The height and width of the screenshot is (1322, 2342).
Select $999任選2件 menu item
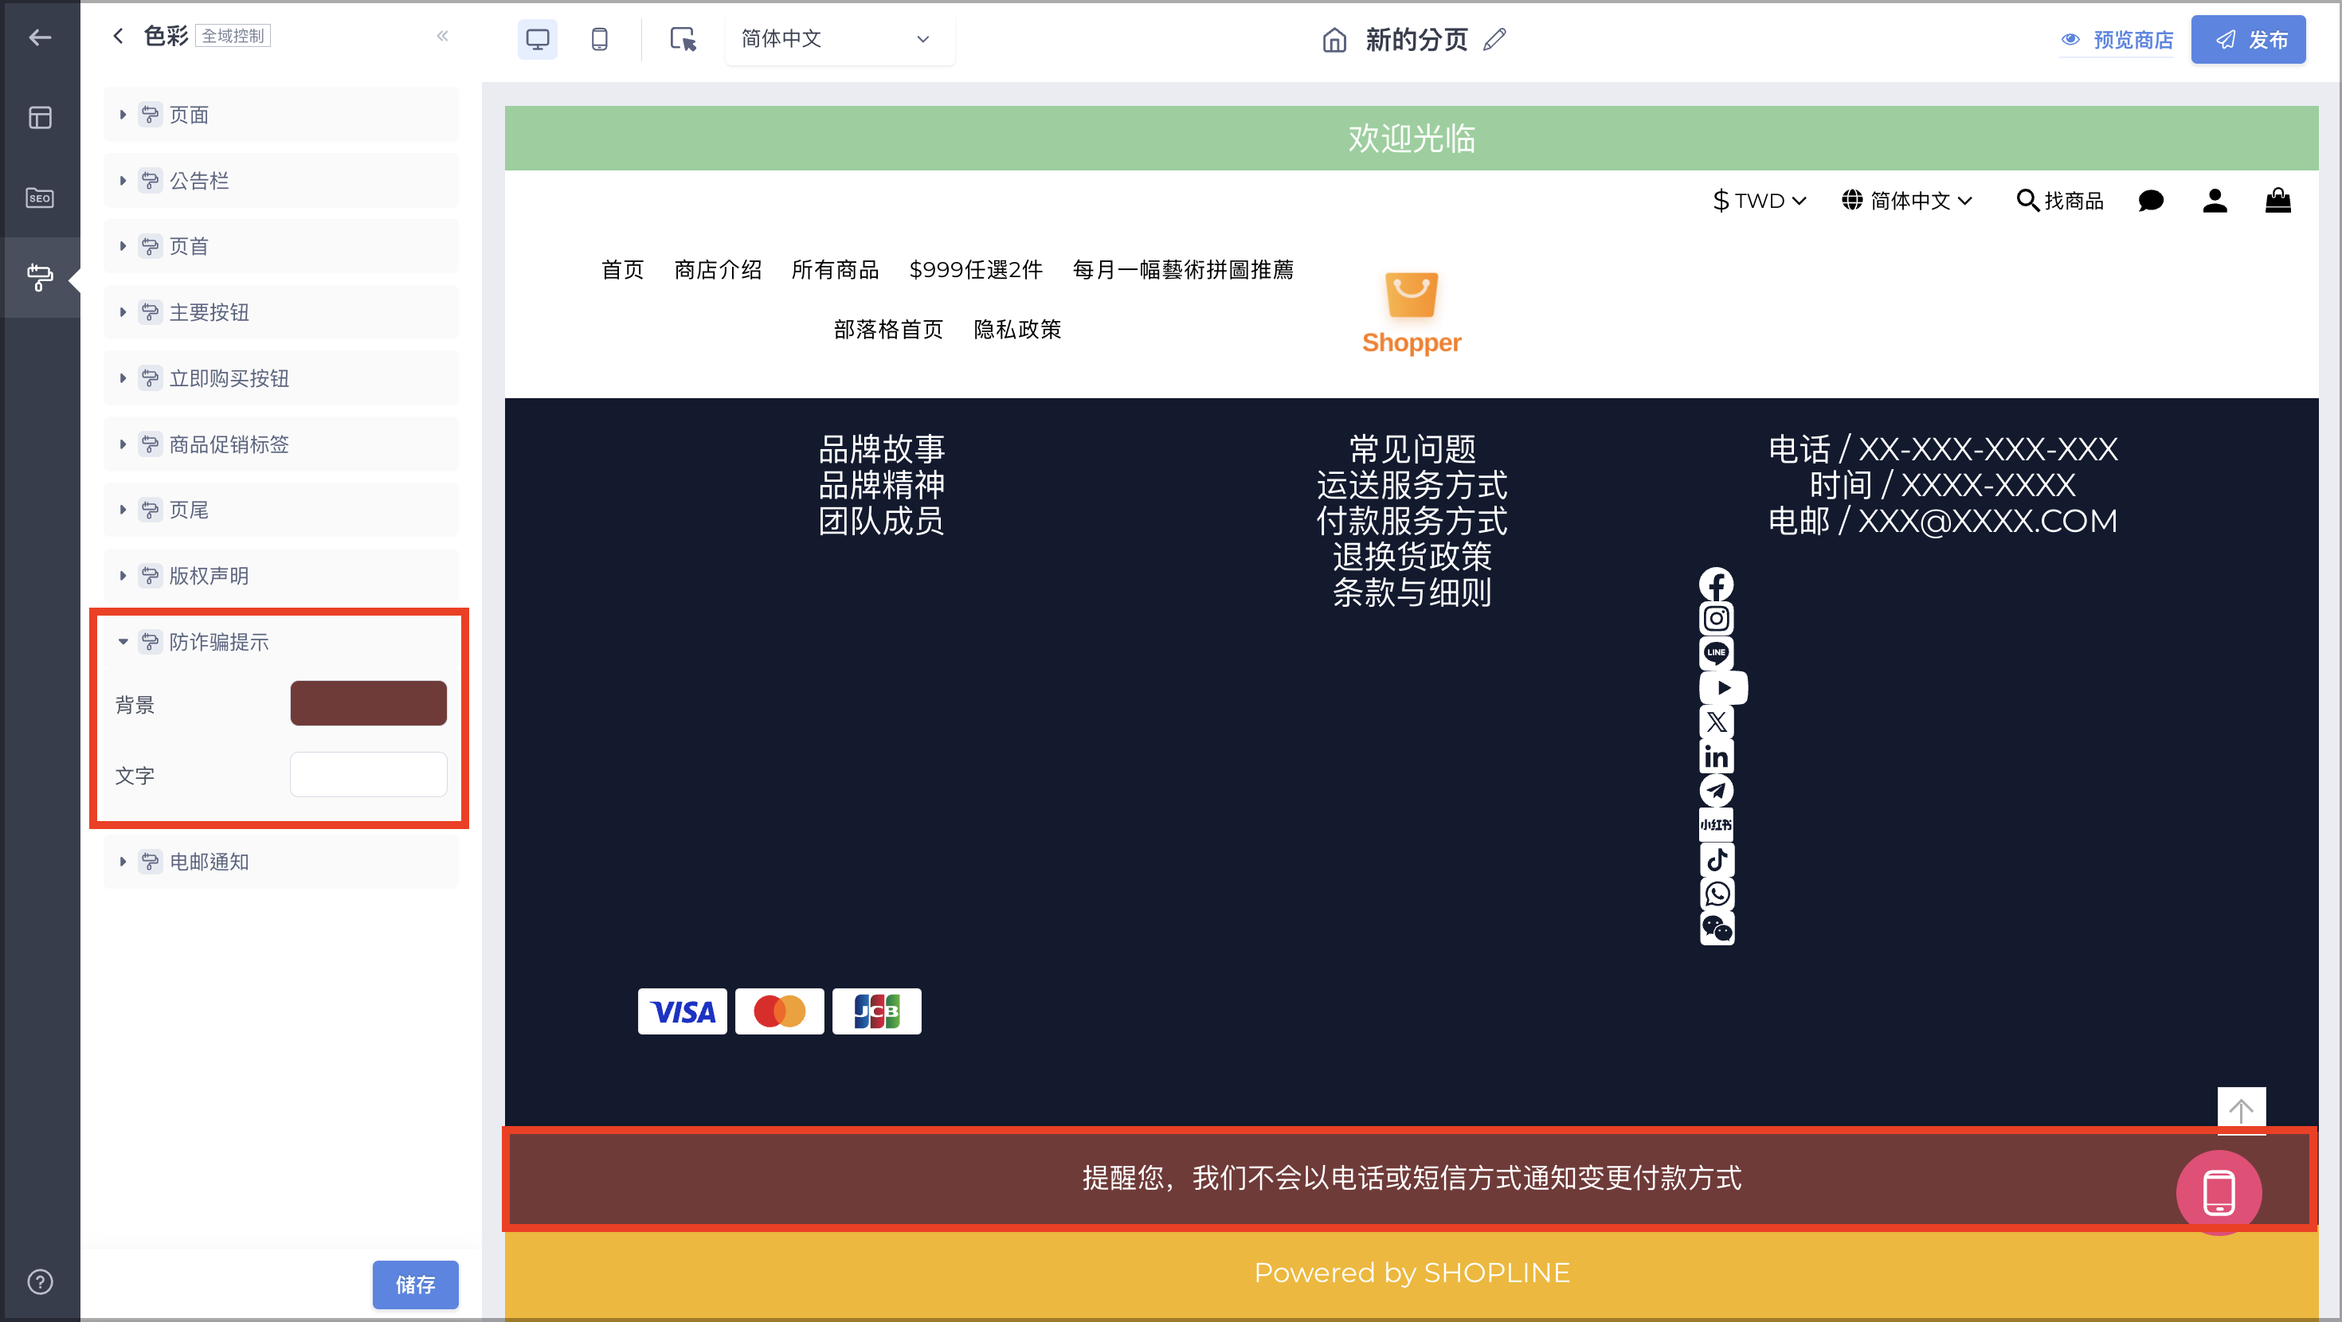click(976, 269)
